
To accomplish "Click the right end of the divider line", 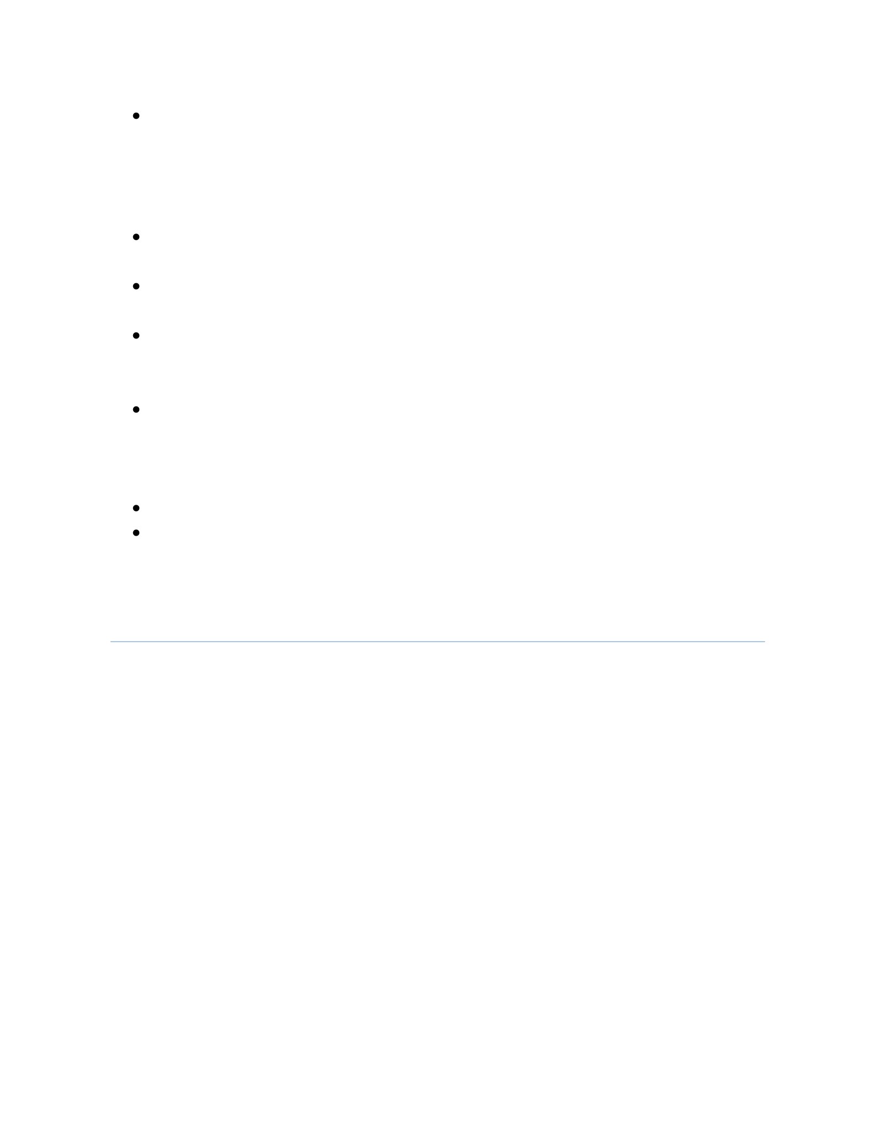I will tap(763, 641).
